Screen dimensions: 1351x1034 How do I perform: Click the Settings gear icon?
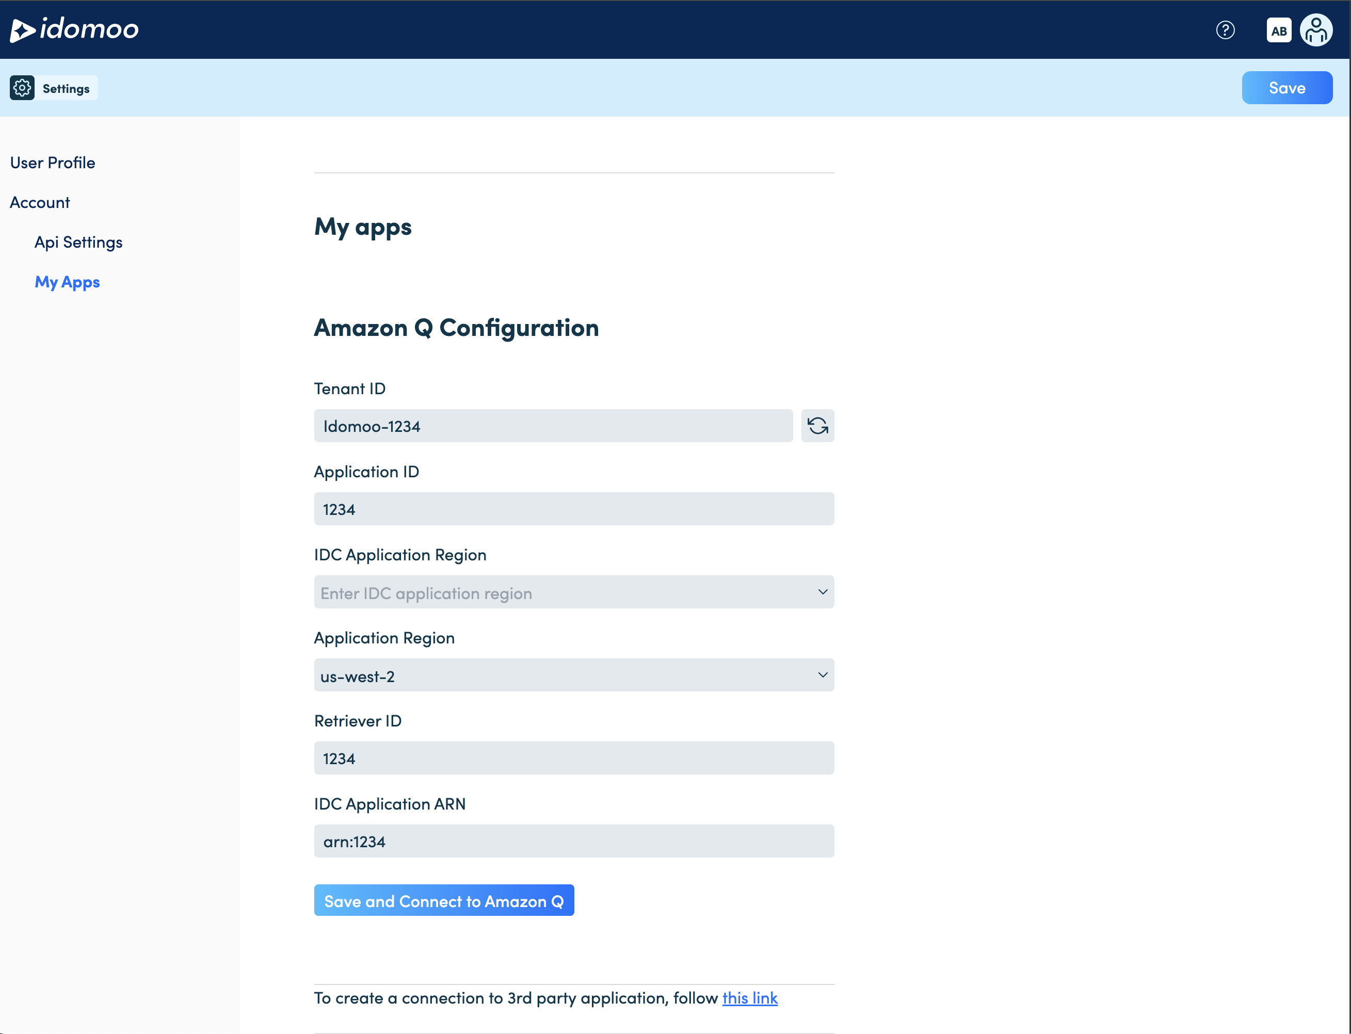pyautogui.click(x=22, y=88)
